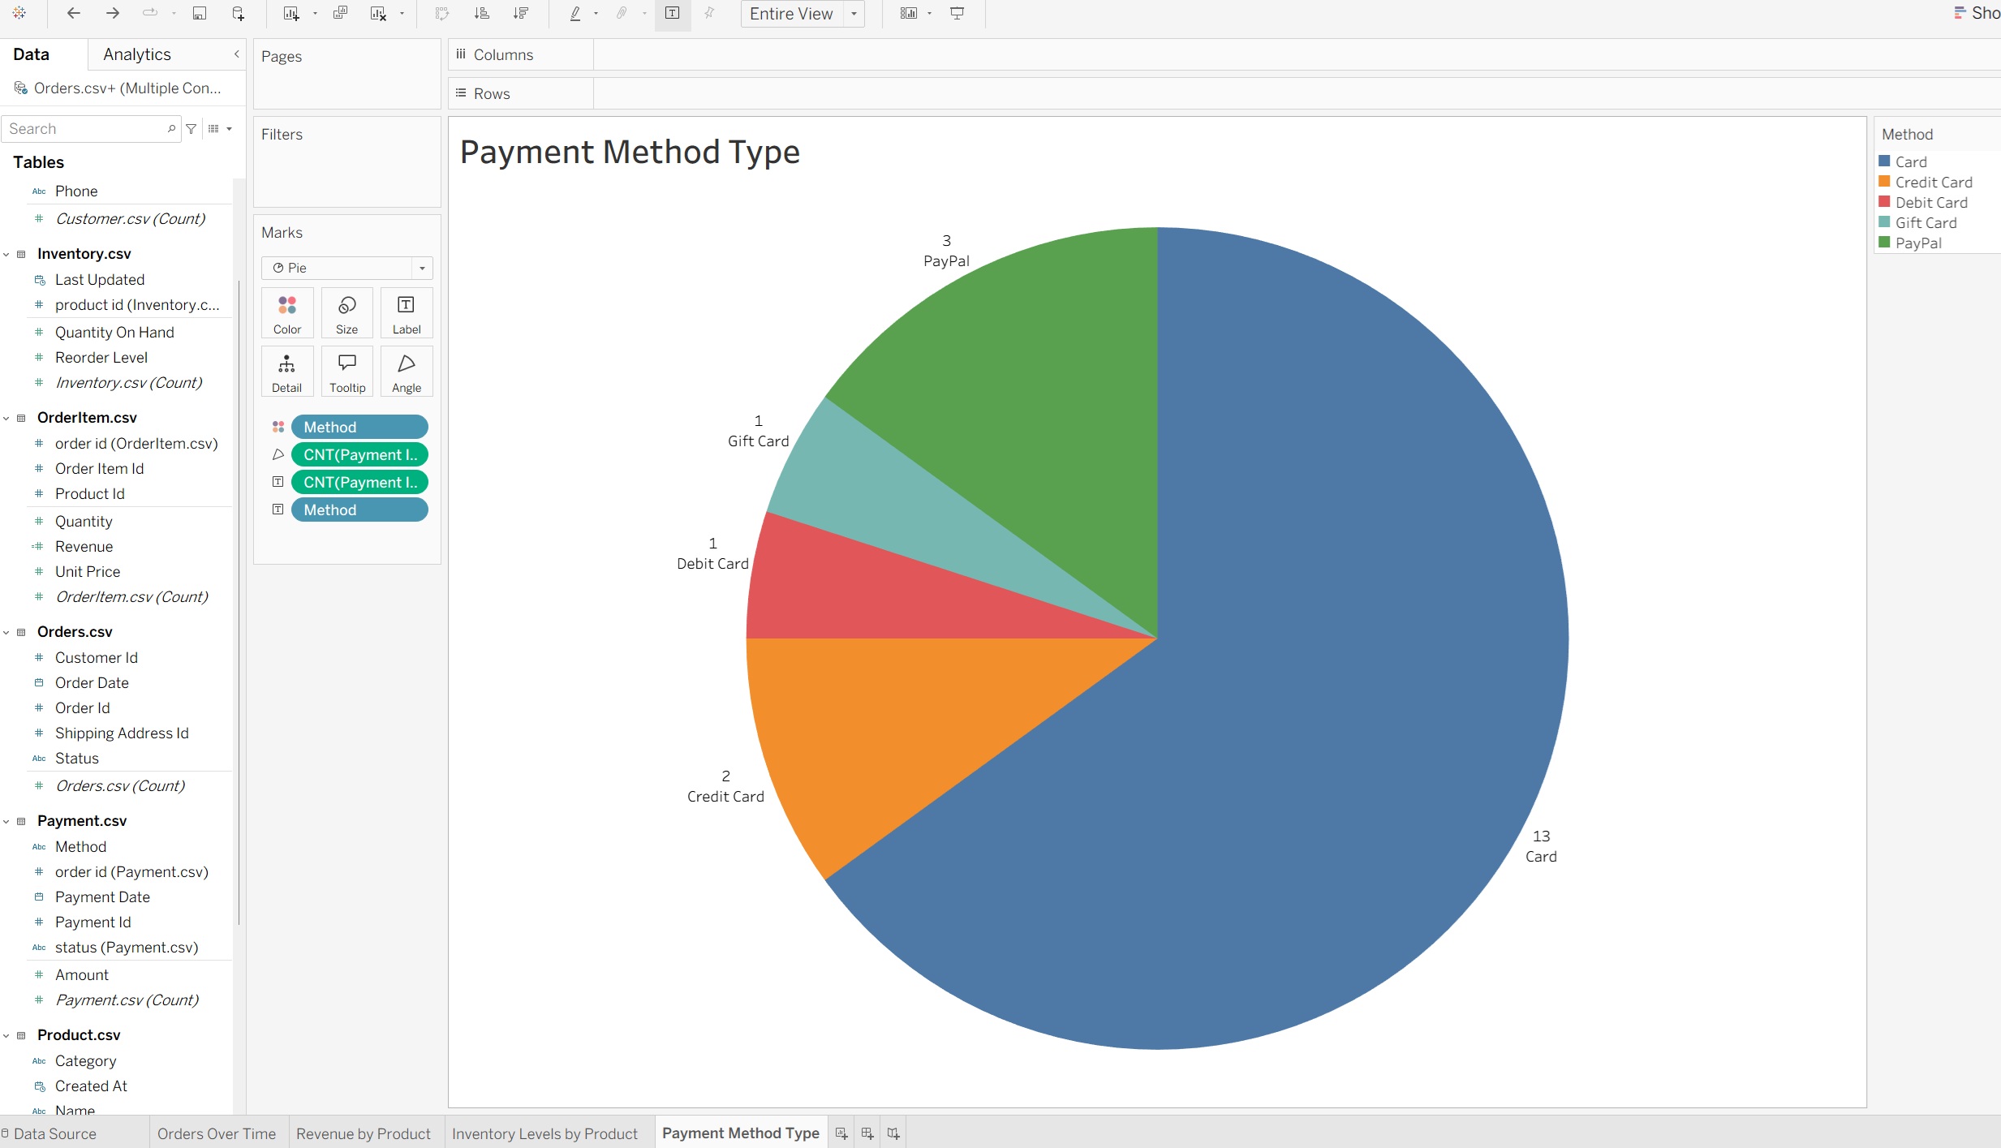Open the Entire View fit dropdown
Screen dimensions: 2001x1148
tap(854, 14)
